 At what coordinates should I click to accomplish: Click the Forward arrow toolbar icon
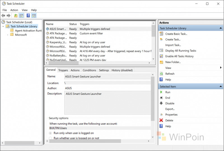pyautogui.click(x=8, y=15)
